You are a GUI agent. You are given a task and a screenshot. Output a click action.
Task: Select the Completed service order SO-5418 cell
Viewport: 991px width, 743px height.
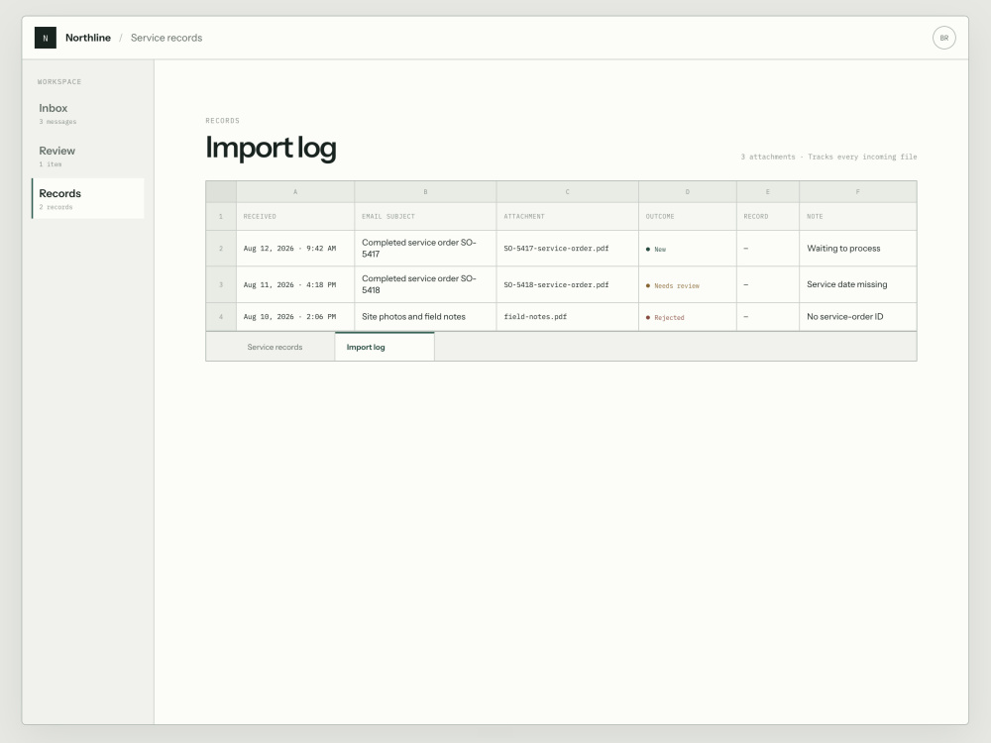click(x=425, y=284)
